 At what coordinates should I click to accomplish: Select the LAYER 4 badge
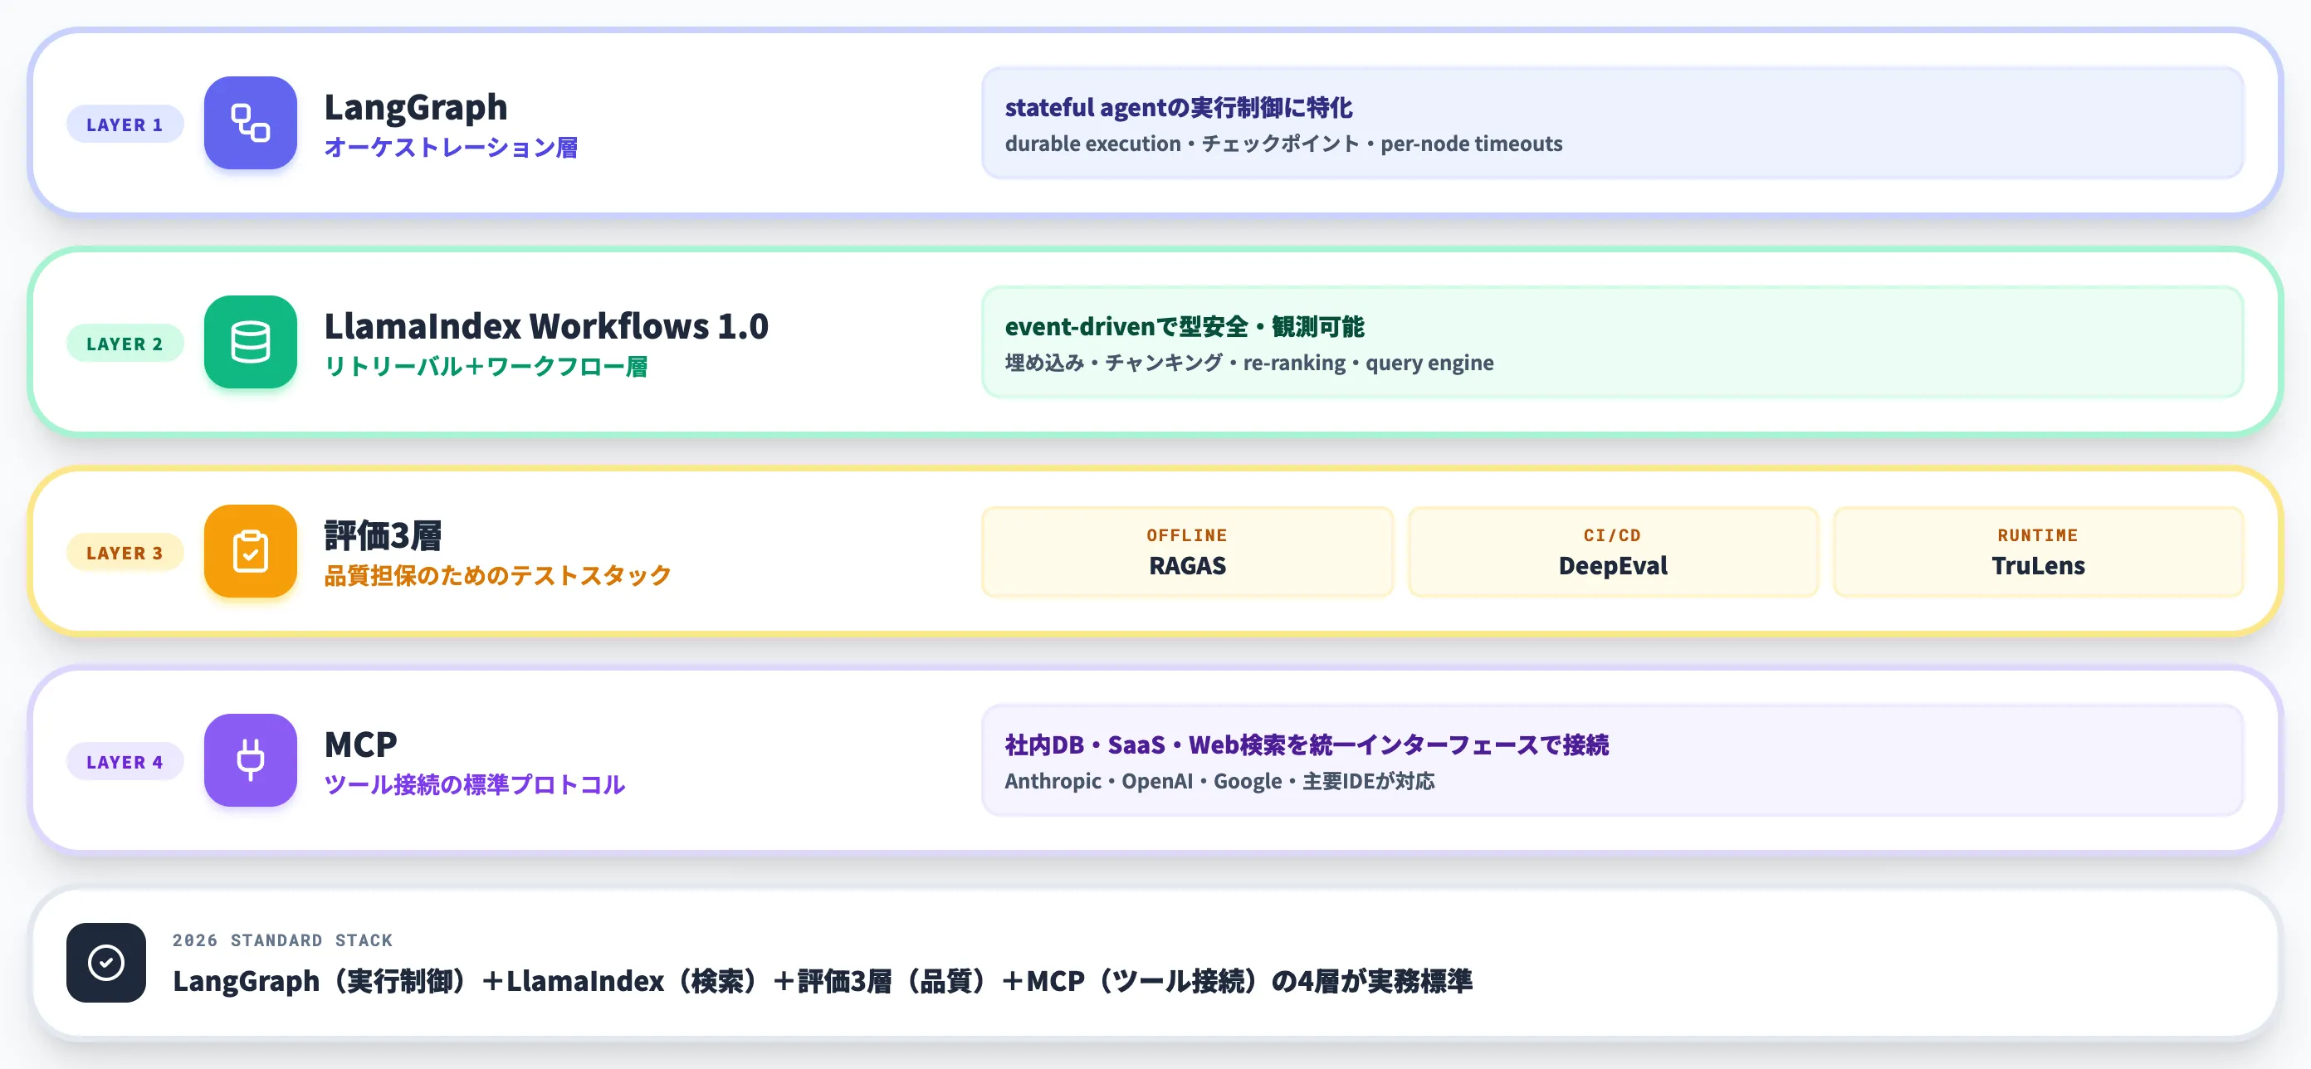125,760
